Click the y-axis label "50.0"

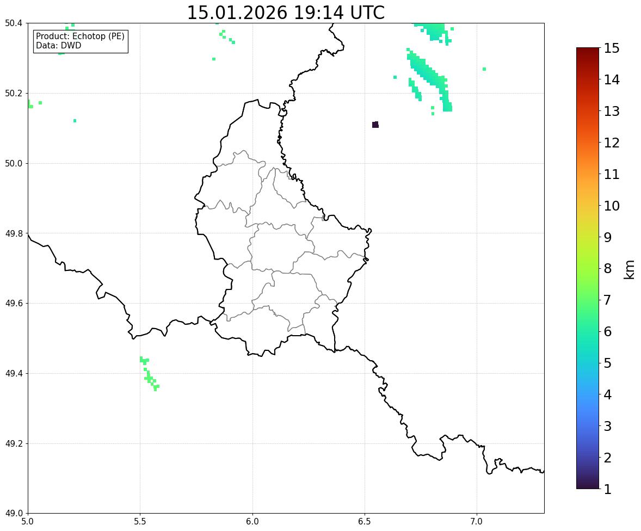tap(14, 164)
